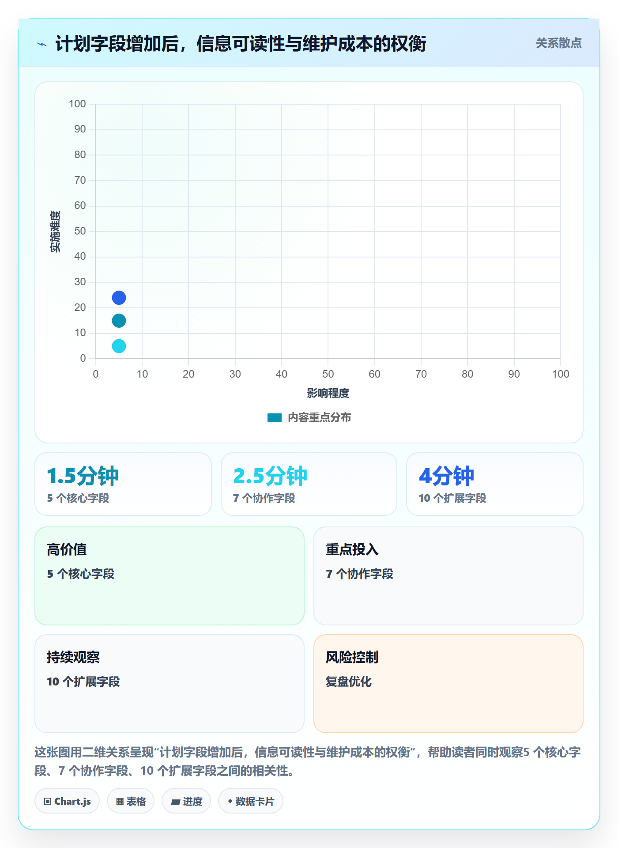Open the 持续观察 quadrant card

[170, 684]
